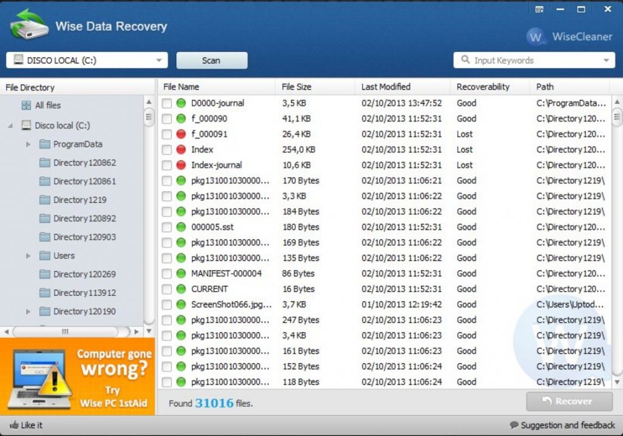The width and height of the screenshot is (623, 436).
Task: Start a scan with the Scan button
Action: [x=212, y=60]
